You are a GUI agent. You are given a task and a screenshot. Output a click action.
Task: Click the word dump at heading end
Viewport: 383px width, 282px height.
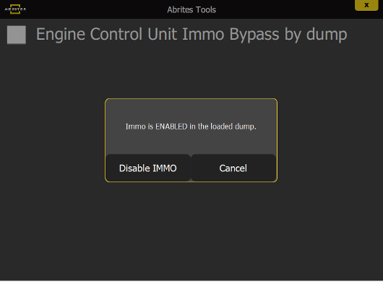[327, 35]
